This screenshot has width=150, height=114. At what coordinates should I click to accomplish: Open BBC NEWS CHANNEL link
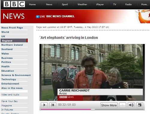(60, 16)
